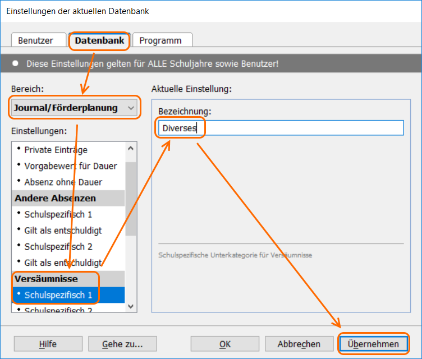The height and width of the screenshot is (359, 422).
Task: Click the settings list scroll-down arrow
Action: [x=130, y=306]
